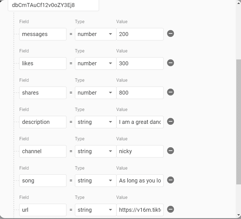Edit the description field name input
This screenshot has width=241, height=219.
click(x=43, y=122)
